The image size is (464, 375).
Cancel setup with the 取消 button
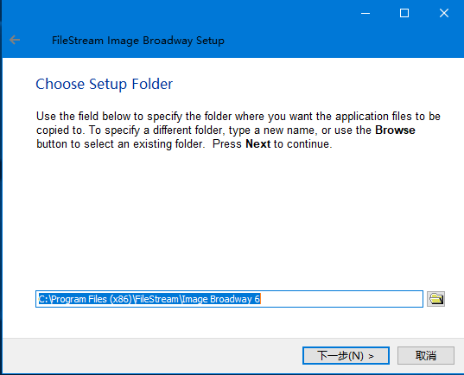[425, 355]
